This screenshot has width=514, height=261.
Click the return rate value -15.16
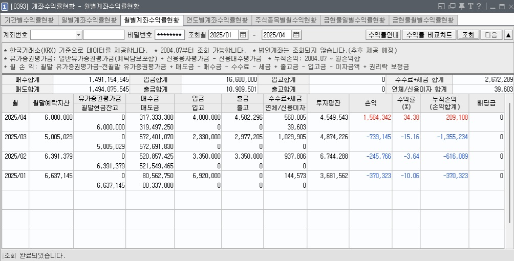[410, 137]
